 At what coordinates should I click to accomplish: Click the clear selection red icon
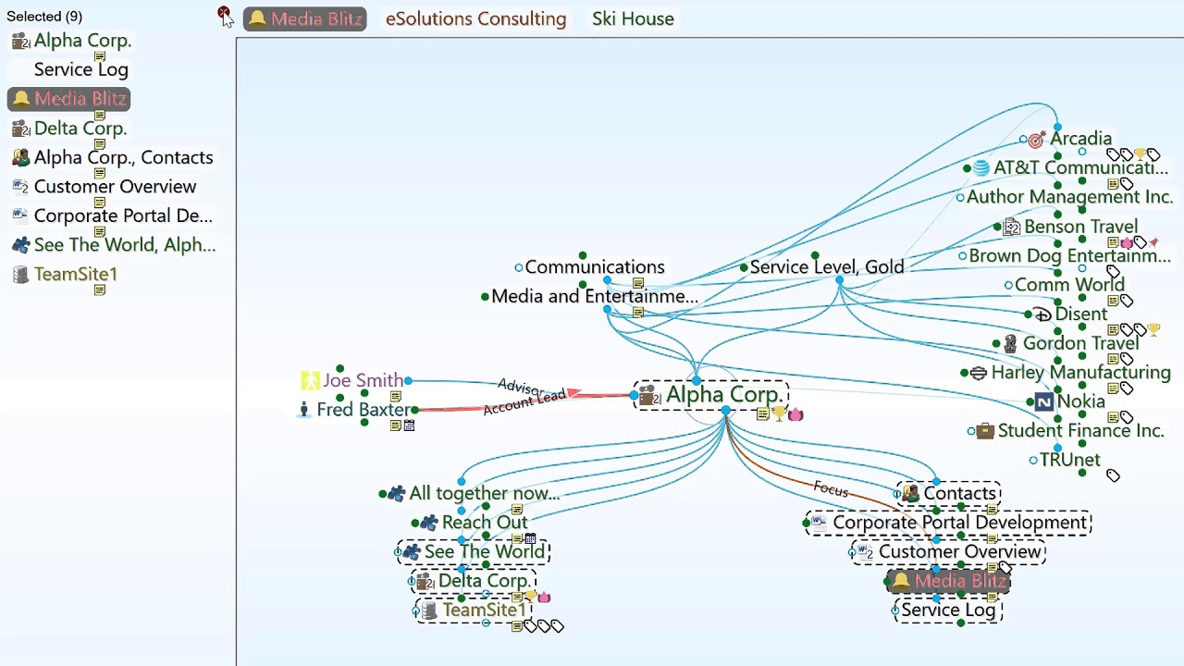pyautogui.click(x=223, y=13)
